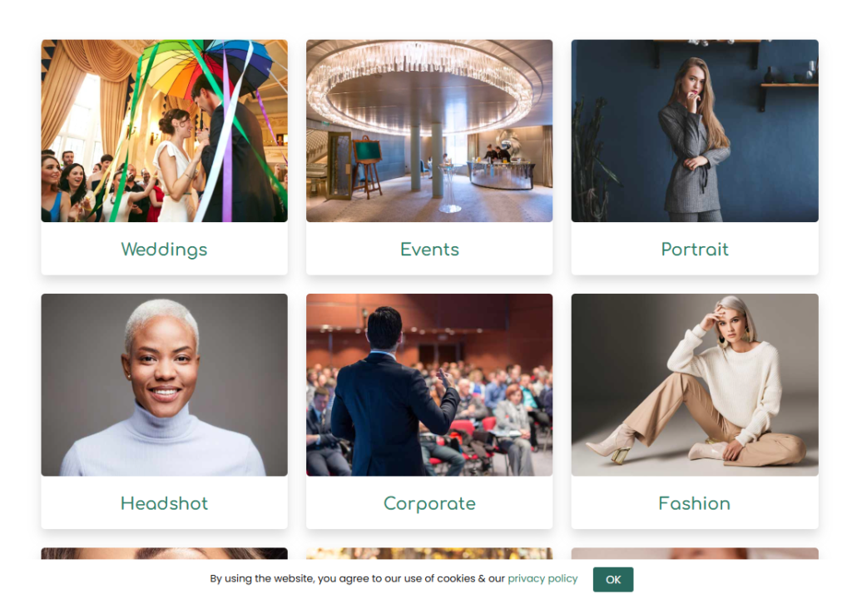Open the Portrait woman photo

pyautogui.click(x=695, y=131)
